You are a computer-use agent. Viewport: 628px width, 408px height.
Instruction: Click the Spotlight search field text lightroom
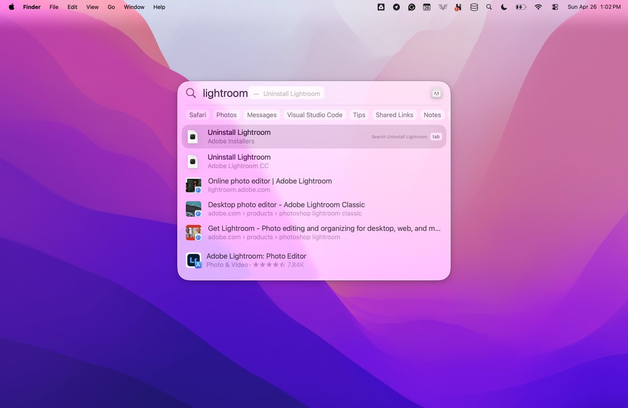coord(225,93)
